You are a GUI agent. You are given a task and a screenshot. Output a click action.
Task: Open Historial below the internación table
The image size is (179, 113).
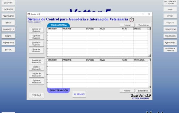click(127, 91)
